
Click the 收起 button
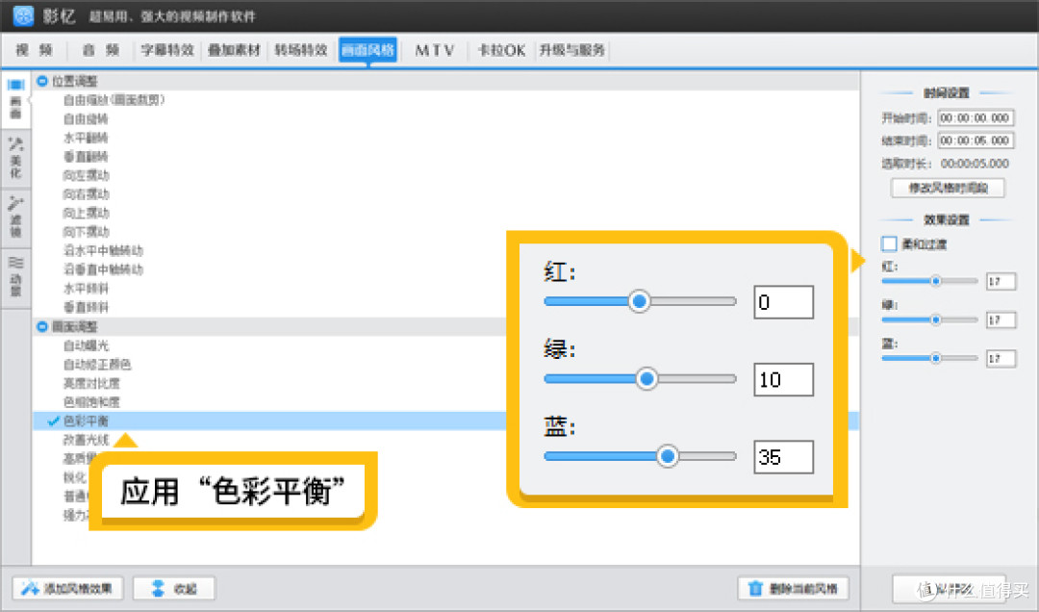tap(174, 588)
